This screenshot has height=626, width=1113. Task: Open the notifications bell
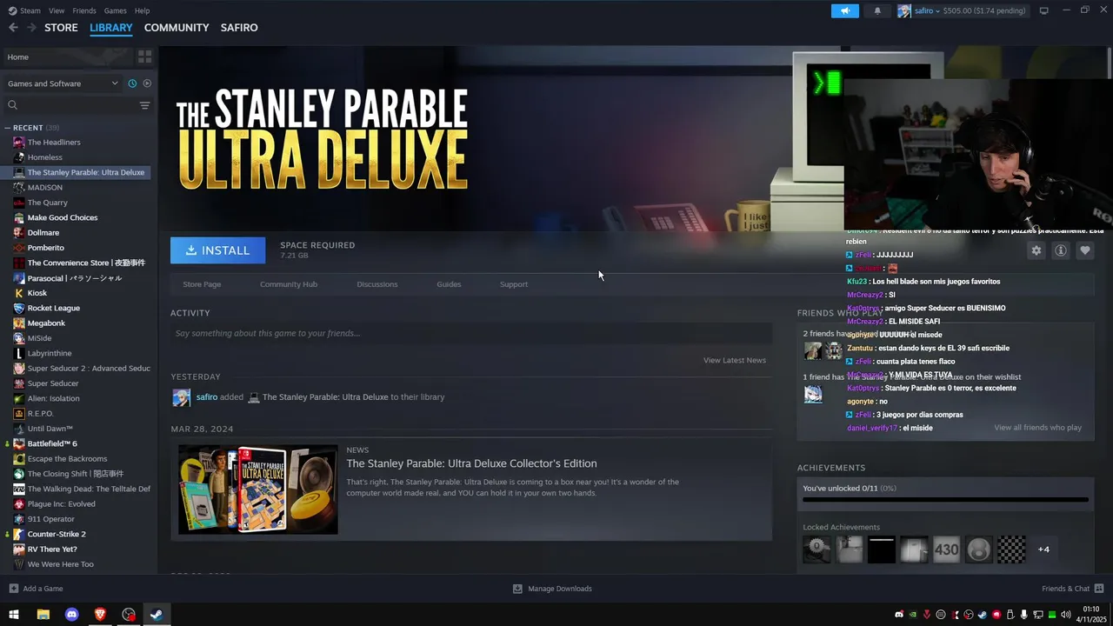tap(876, 10)
